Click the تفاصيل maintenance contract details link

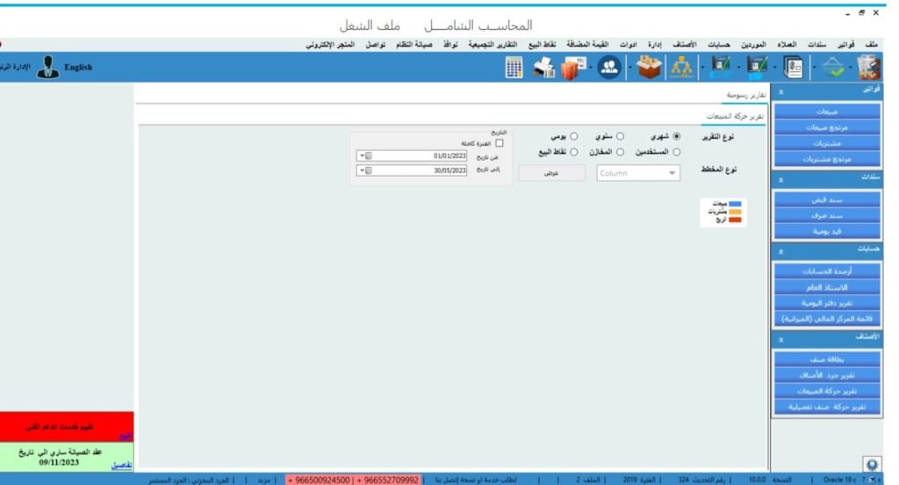click(x=121, y=465)
